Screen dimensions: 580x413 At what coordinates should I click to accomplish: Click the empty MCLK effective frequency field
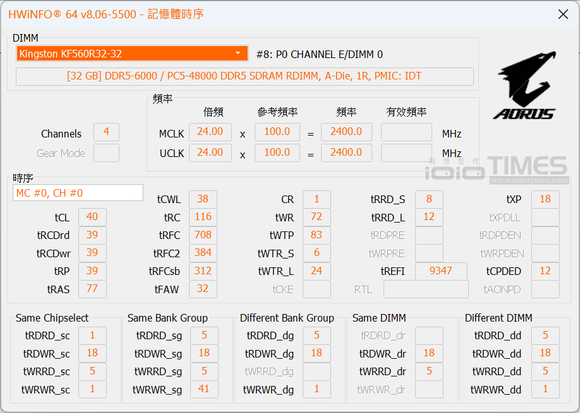[x=406, y=132]
